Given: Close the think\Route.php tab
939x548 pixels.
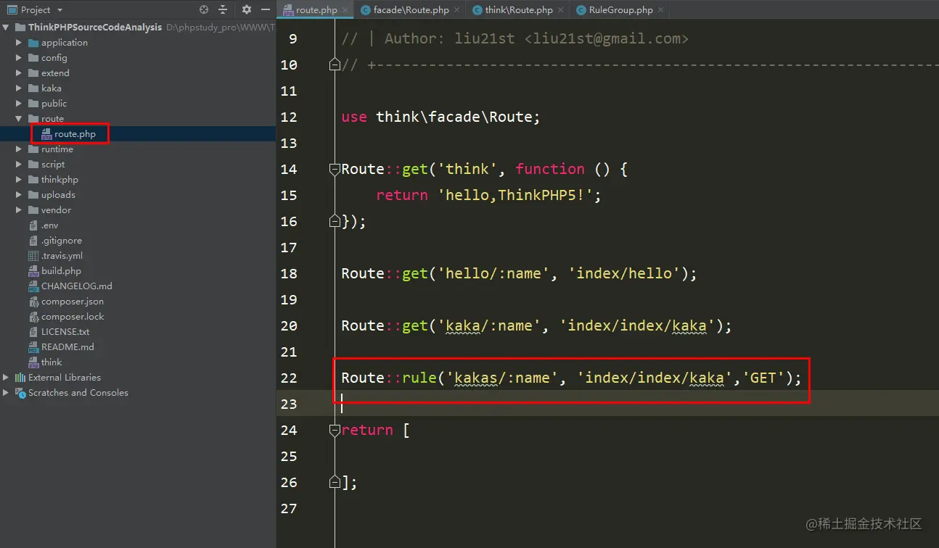Looking at the screenshot, I should coord(559,10).
